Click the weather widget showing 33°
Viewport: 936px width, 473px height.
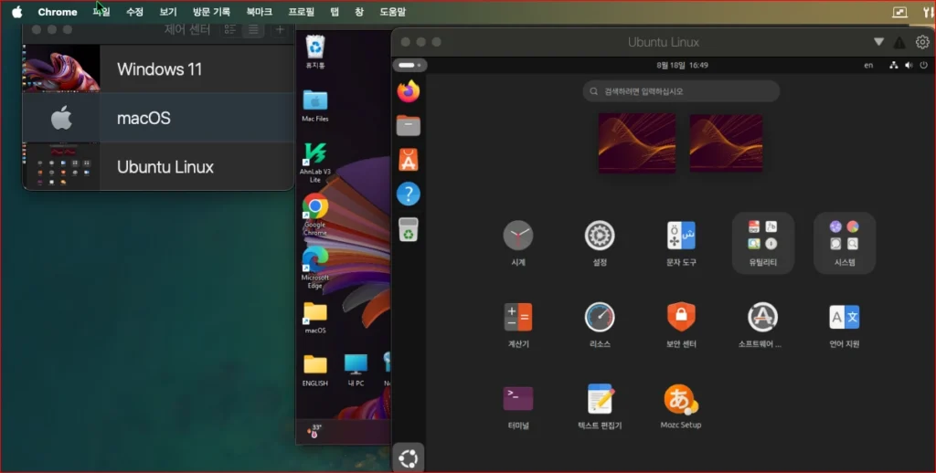(314, 431)
